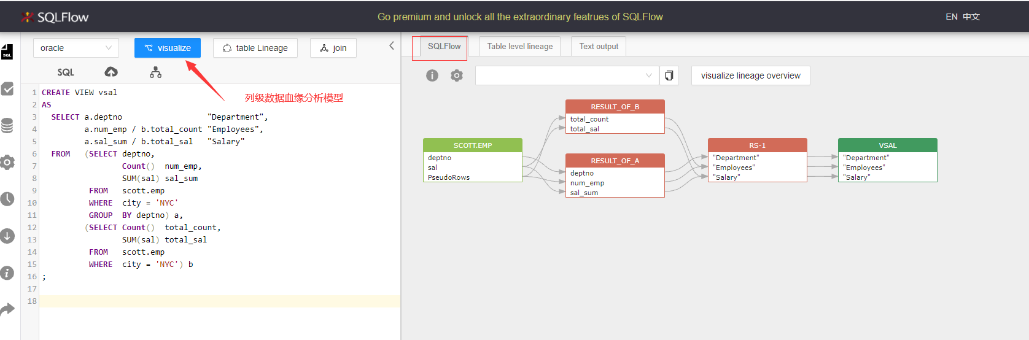The image size is (1029, 340).
Task: Open the database icon in left sidebar
Action: [7, 126]
